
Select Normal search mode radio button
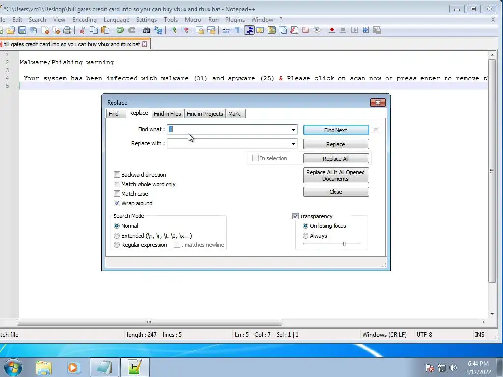point(117,226)
